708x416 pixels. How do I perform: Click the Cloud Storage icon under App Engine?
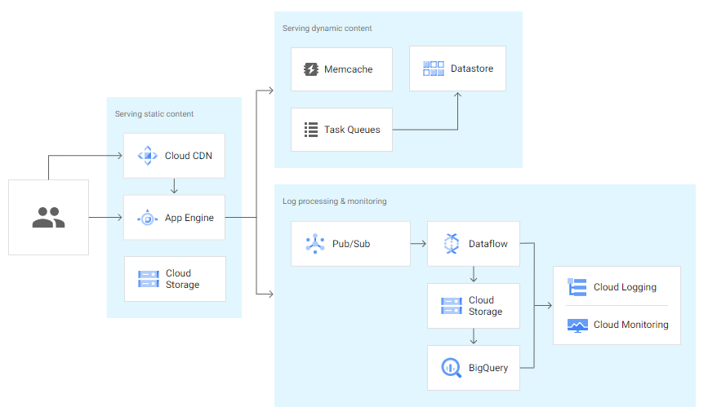(x=149, y=279)
